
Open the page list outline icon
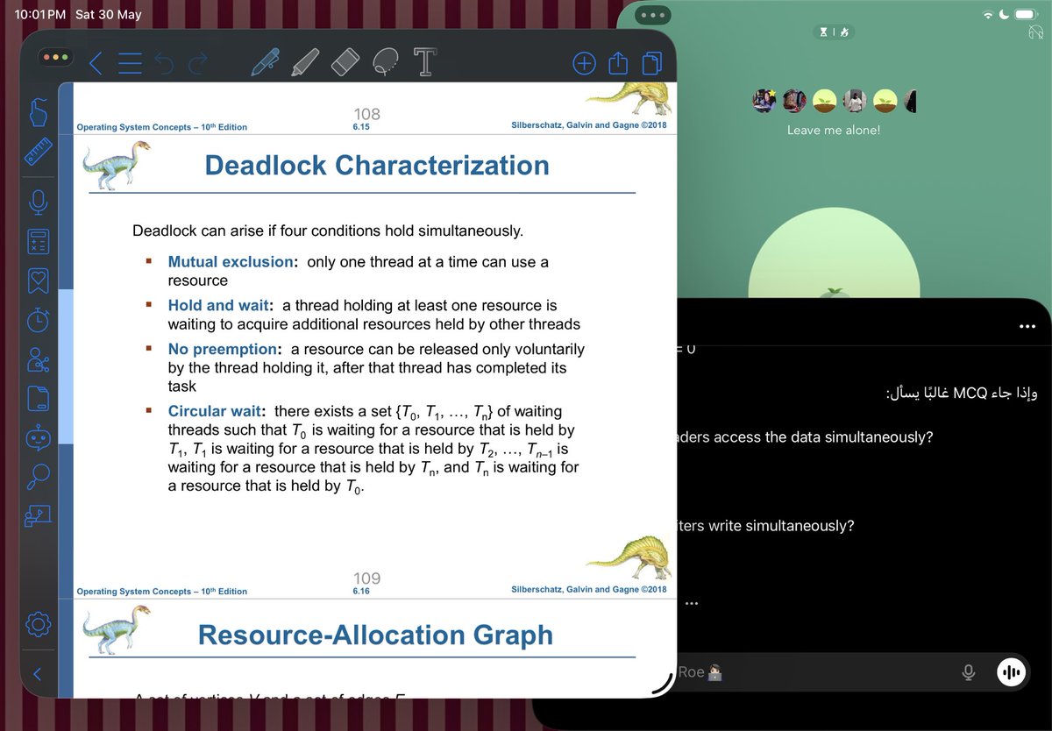(x=130, y=62)
